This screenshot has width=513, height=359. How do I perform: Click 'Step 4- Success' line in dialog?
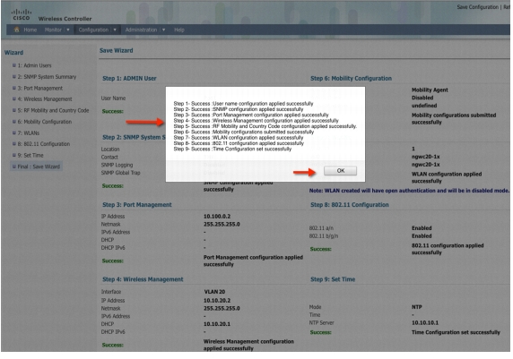256,121
